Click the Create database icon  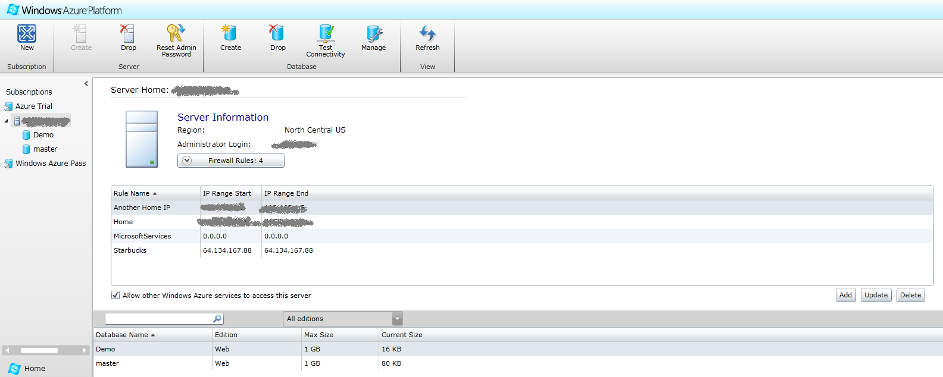point(230,34)
